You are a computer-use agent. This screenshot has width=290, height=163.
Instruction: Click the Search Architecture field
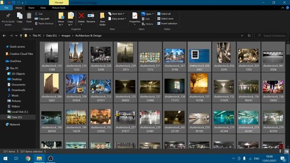(x=271, y=36)
